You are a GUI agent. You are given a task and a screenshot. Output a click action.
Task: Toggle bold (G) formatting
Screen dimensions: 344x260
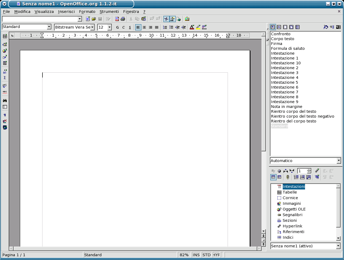pyautogui.click(x=117, y=27)
